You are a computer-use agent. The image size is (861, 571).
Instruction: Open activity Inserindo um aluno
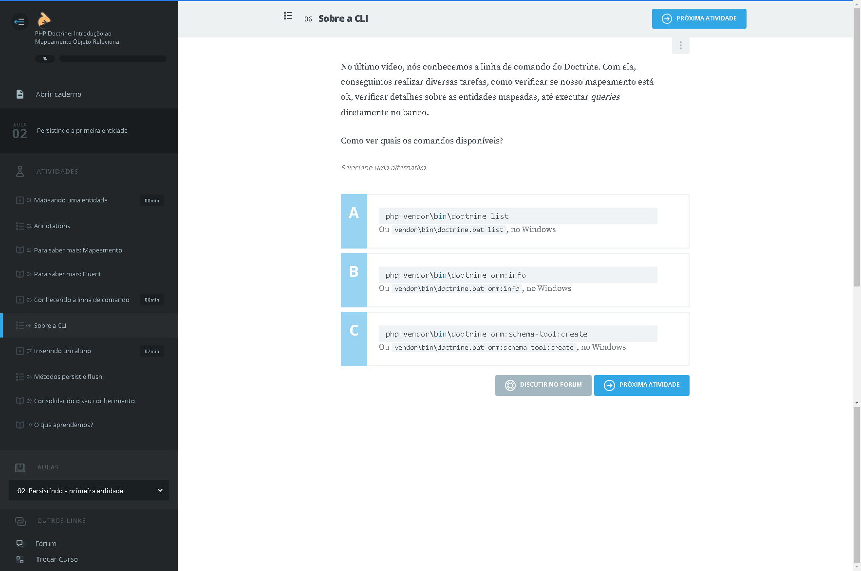tap(62, 351)
